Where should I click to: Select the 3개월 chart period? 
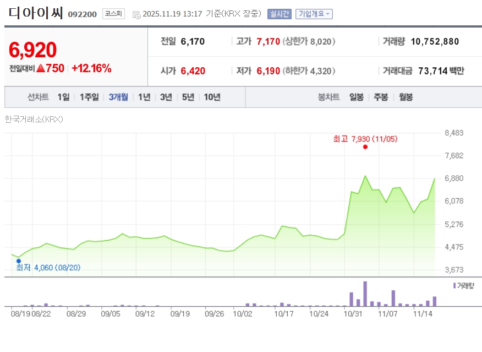[118, 97]
